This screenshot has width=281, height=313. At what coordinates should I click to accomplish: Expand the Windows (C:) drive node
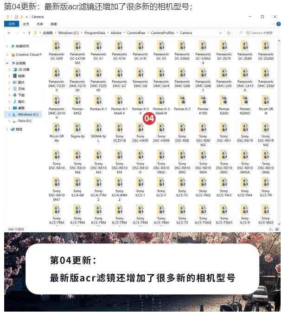tap(9, 115)
